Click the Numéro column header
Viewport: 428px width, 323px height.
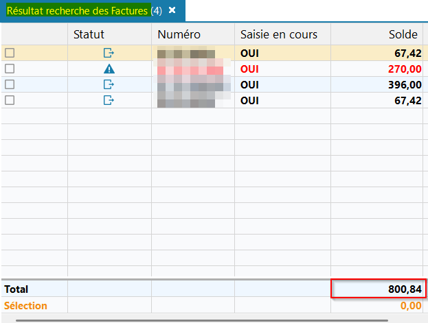179,34
